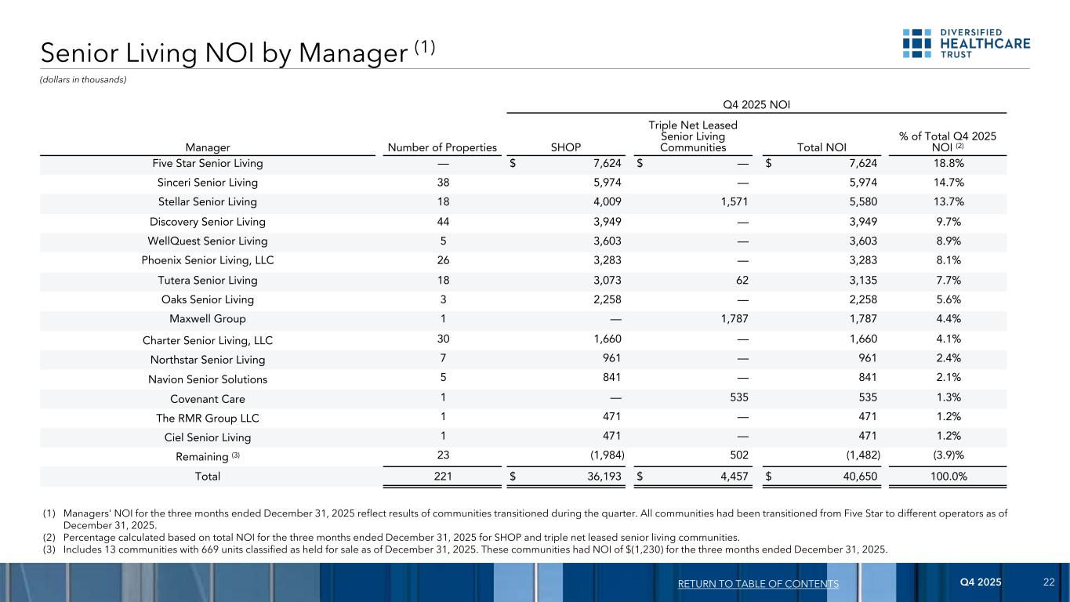The height and width of the screenshot is (602, 1070).
Task: Click the Sinceri Senior Living manager name
Action: pyautogui.click(x=208, y=183)
